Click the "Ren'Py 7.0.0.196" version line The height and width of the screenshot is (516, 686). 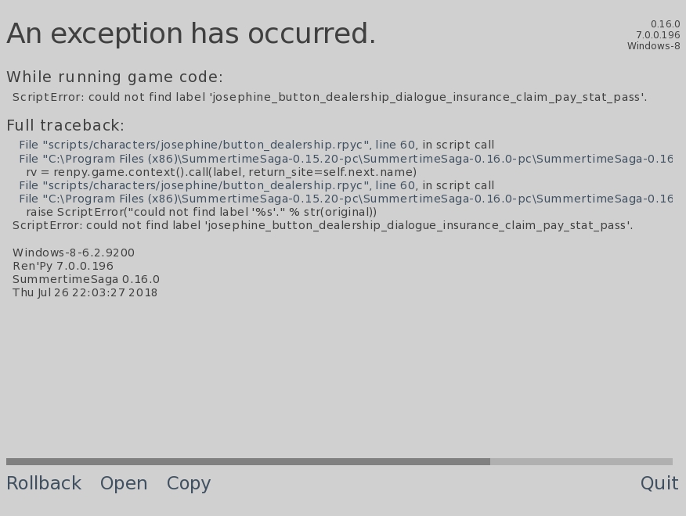[63, 266]
